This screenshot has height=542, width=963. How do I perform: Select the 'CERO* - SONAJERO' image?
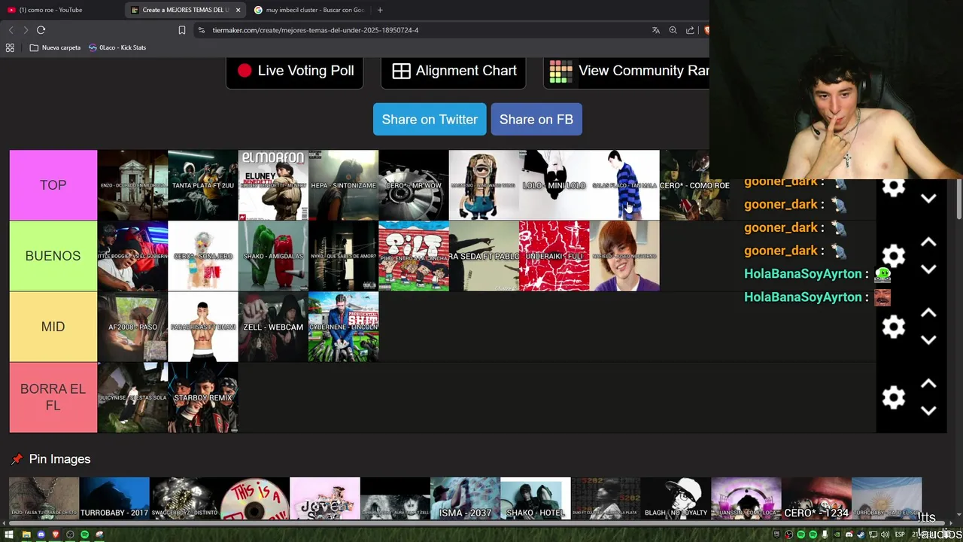tap(203, 256)
